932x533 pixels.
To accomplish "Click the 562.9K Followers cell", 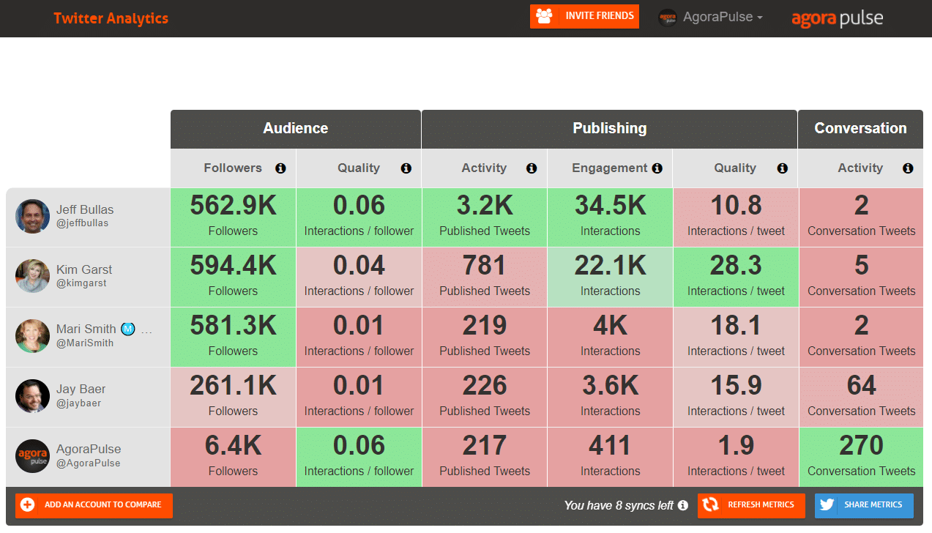I will (x=234, y=217).
